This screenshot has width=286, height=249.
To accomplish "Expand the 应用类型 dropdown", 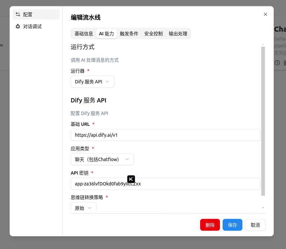I will (102, 159).
